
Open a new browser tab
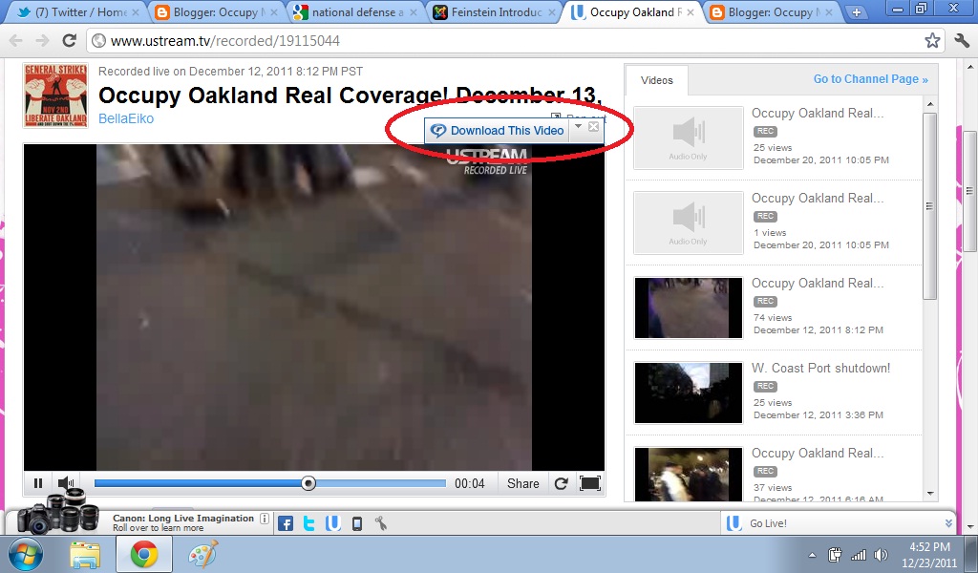click(x=857, y=11)
